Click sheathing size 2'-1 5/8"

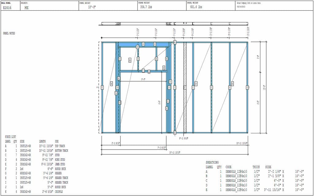274,176
